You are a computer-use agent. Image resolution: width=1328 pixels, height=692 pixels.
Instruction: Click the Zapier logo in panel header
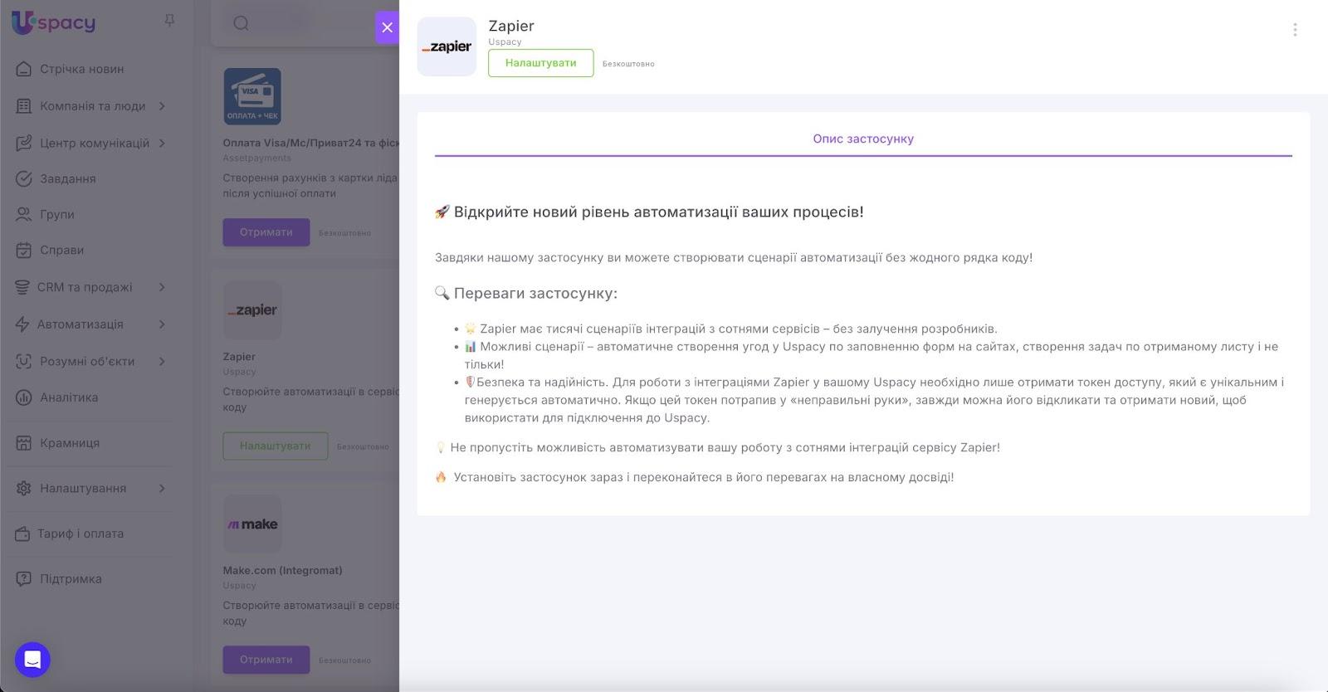pos(447,47)
